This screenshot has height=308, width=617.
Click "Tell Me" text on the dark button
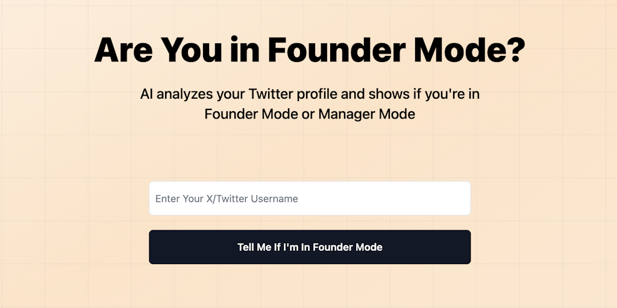click(x=254, y=247)
